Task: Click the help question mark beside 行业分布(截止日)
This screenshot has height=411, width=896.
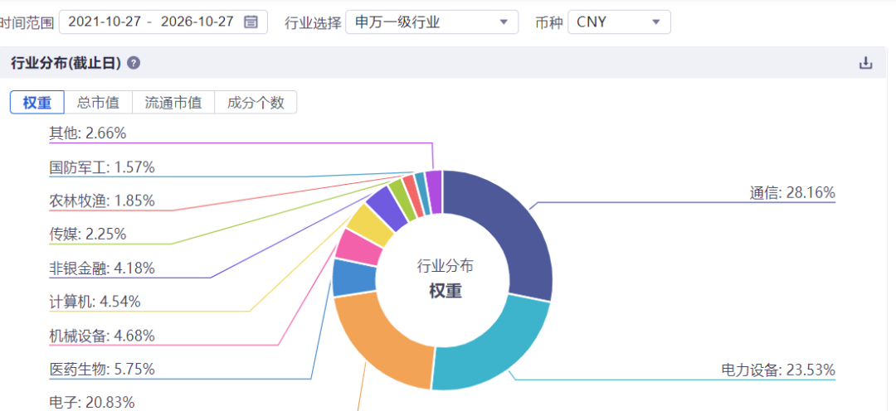Action: tap(133, 63)
